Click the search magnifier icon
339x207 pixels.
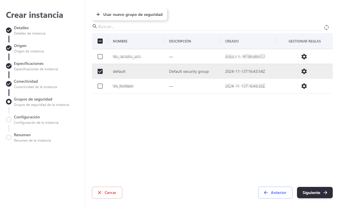(x=95, y=26)
